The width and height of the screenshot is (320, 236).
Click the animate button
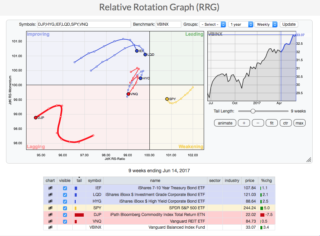(225, 123)
